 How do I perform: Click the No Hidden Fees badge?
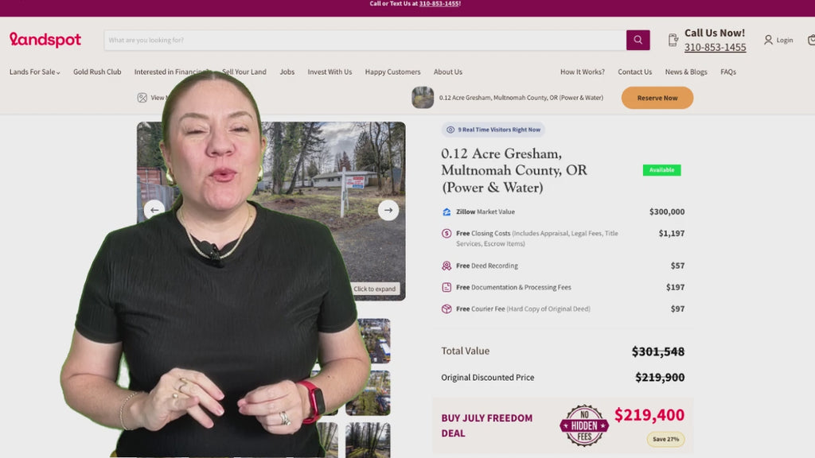(x=583, y=426)
